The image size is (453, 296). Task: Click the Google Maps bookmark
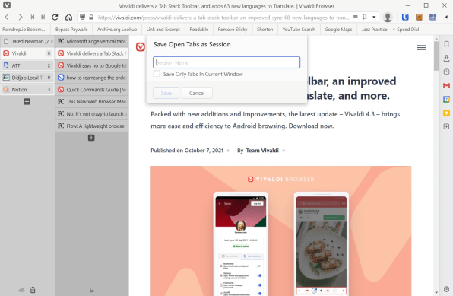coord(338,29)
